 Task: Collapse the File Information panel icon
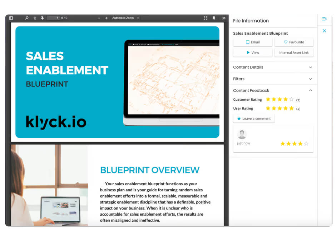point(325,19)
